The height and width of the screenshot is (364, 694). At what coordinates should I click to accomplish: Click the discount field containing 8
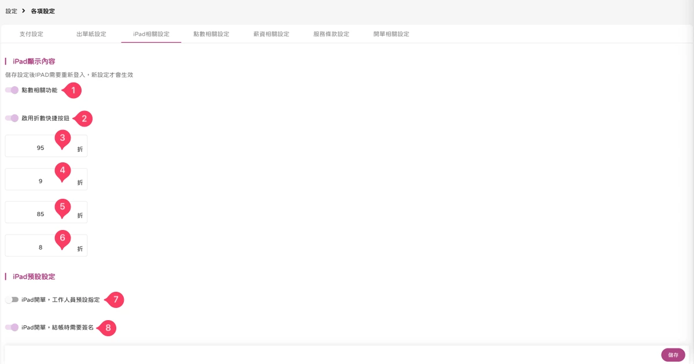[x=46, y=247]
